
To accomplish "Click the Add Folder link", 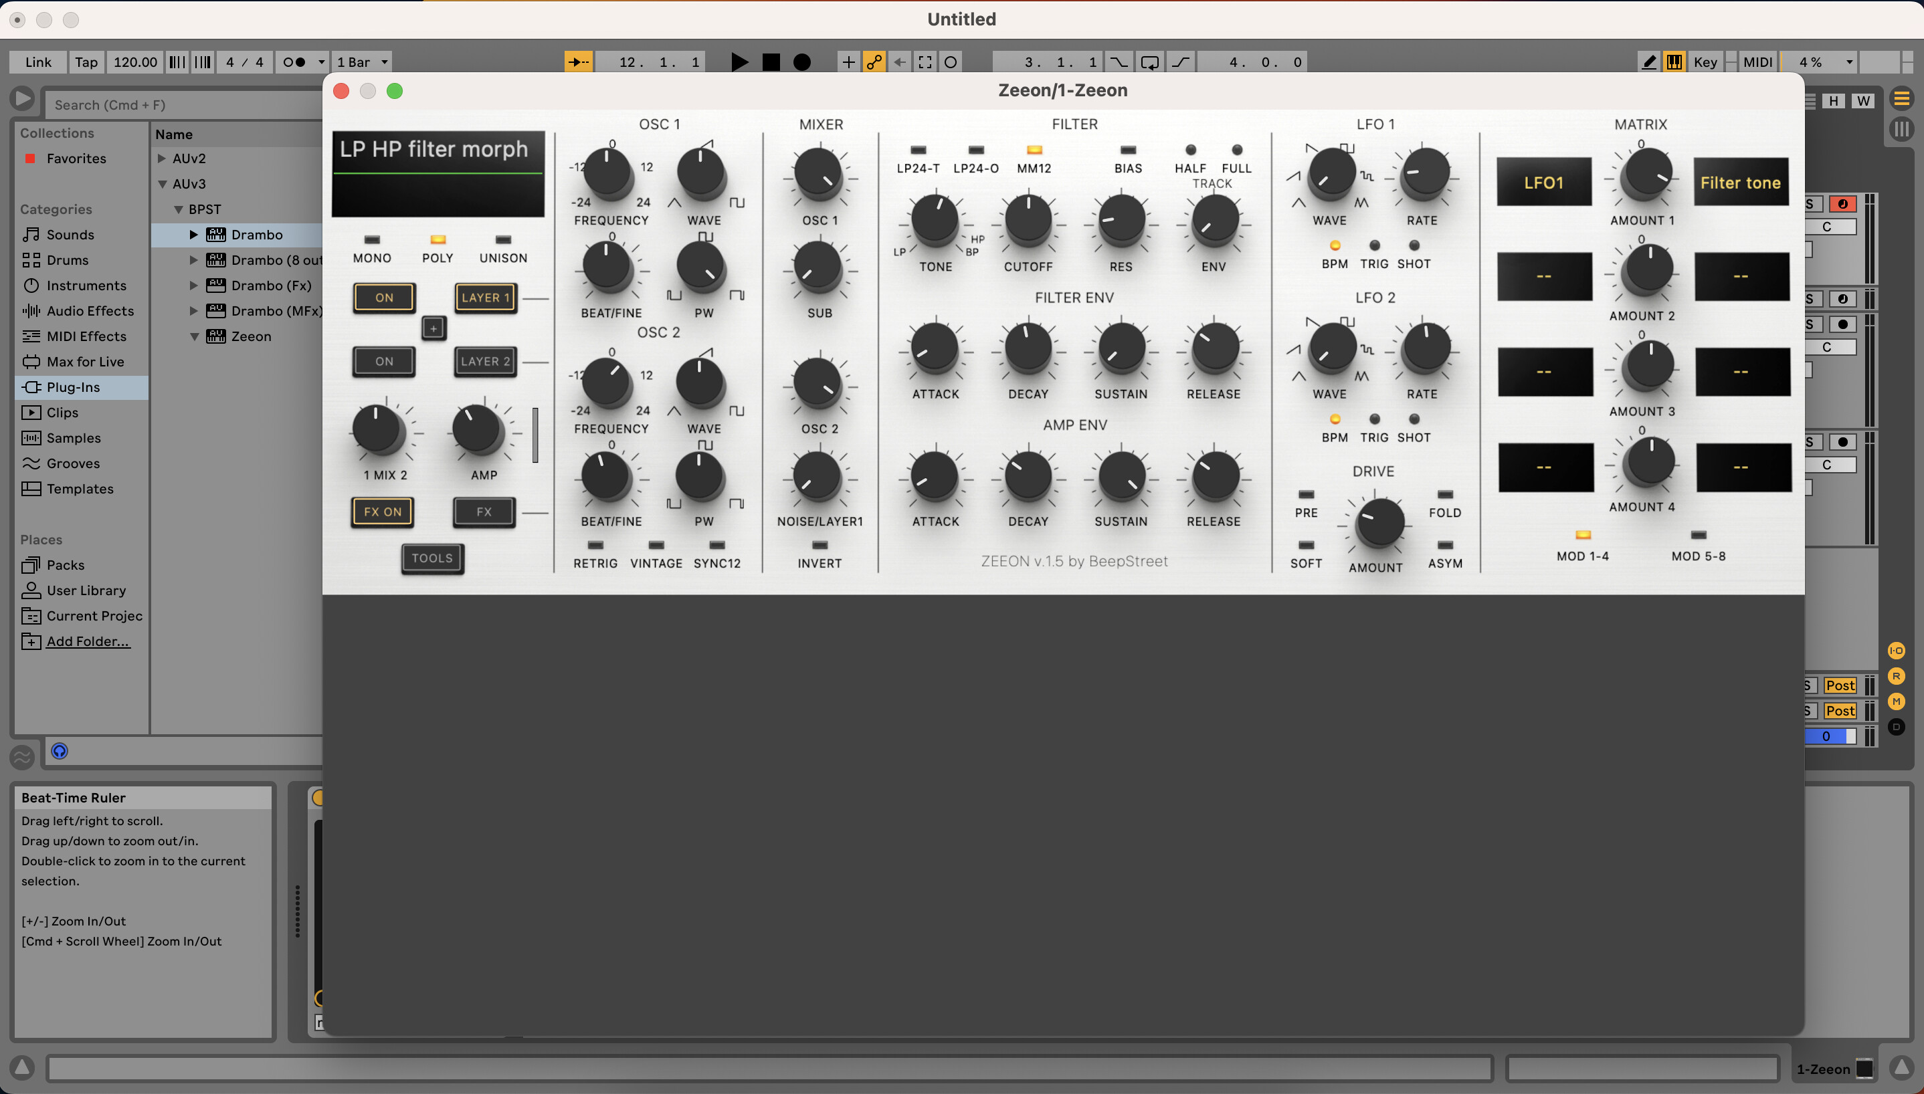I will click(88, 642).
